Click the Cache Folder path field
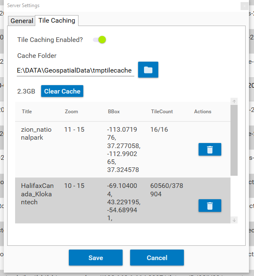The image size is (254, 276). coord(76,70)
